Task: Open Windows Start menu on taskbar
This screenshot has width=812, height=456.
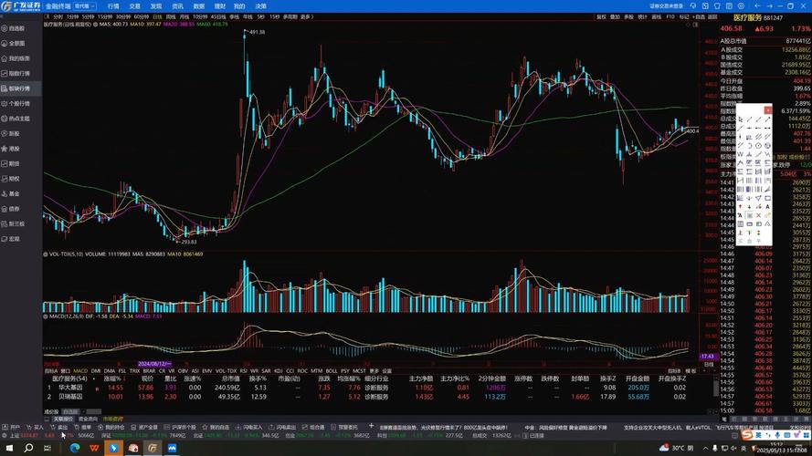Action: (7, 448)
